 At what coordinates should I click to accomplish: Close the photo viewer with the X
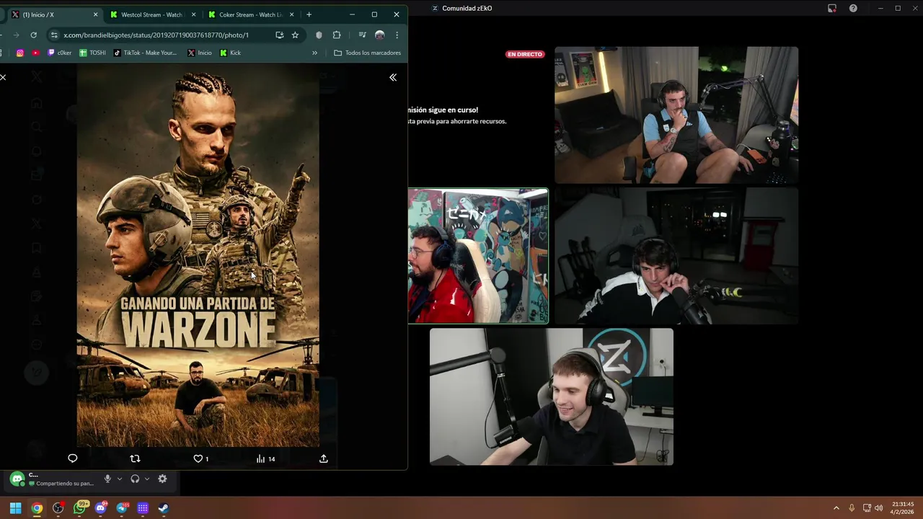tap(3, 77)
